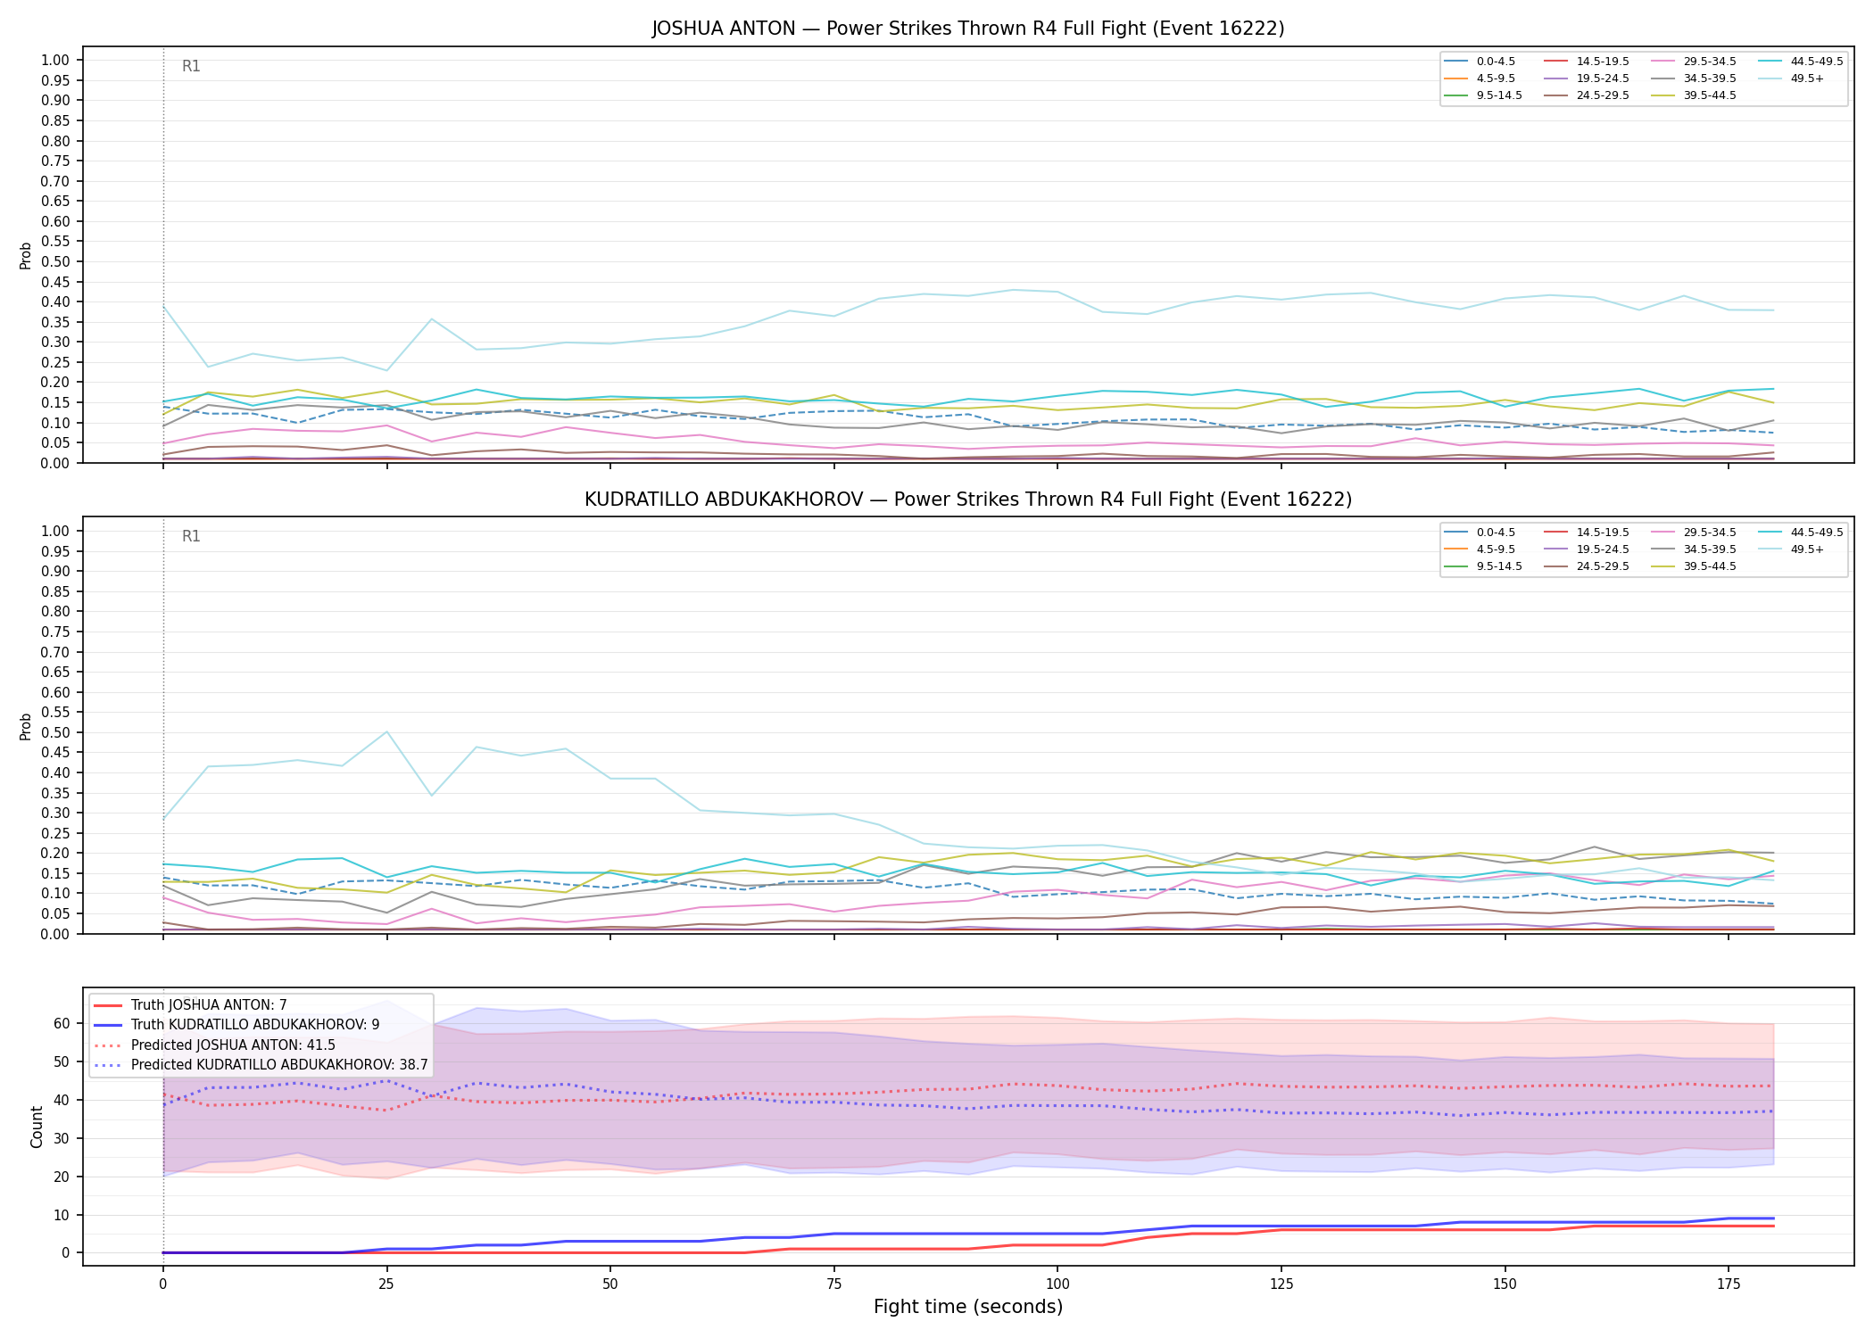This screenshot has width=1874, height=1338.
Task: Click x-axis tick label '0'
Action: pyautogui.click(x=162, y=1284)
